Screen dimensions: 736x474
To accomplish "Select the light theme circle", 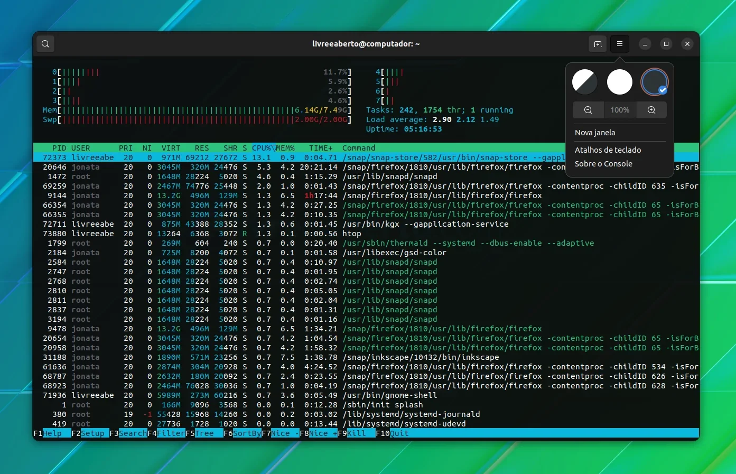I will coord(620,82).
